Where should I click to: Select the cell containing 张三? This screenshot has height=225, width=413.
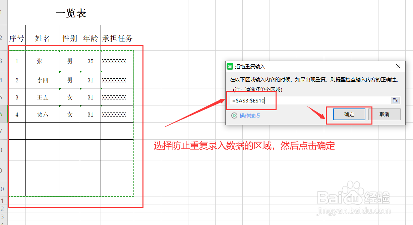click(42, 61)
